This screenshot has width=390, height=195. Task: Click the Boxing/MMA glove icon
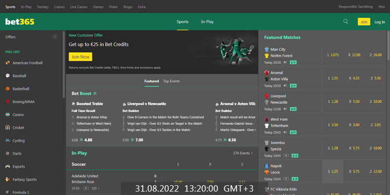[x=7, y=101]
